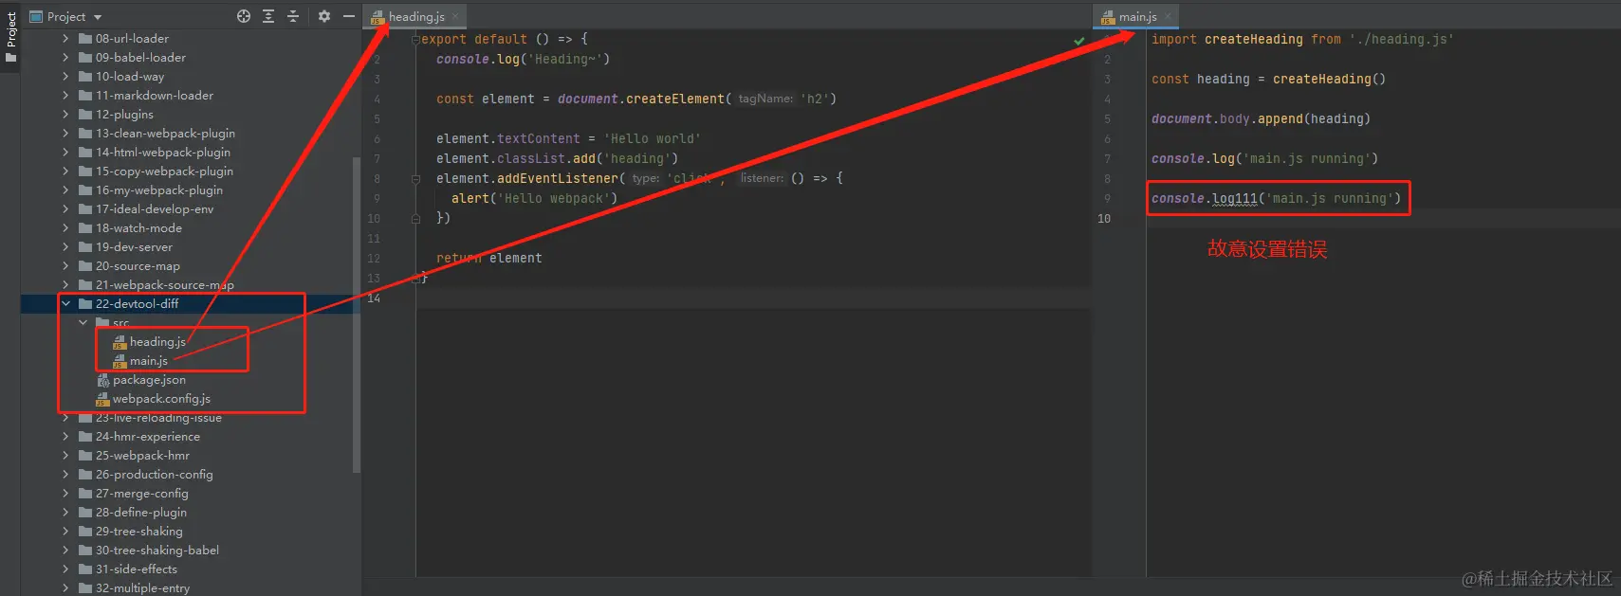Select the 18-watch-mode folder

coord(138,228)
